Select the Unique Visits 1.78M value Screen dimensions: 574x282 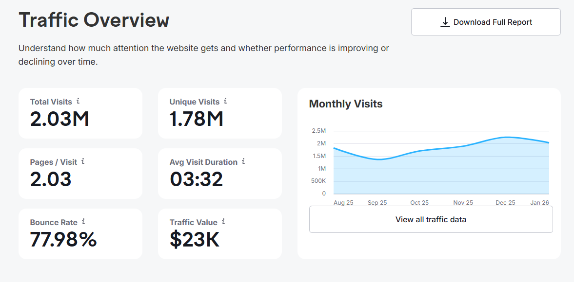click(x=196, y=119)
